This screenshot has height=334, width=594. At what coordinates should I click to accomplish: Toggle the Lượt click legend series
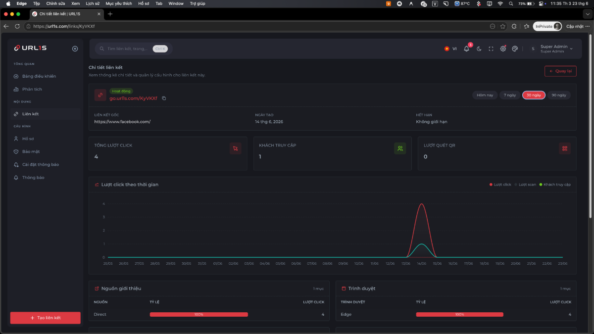[500, 185]
